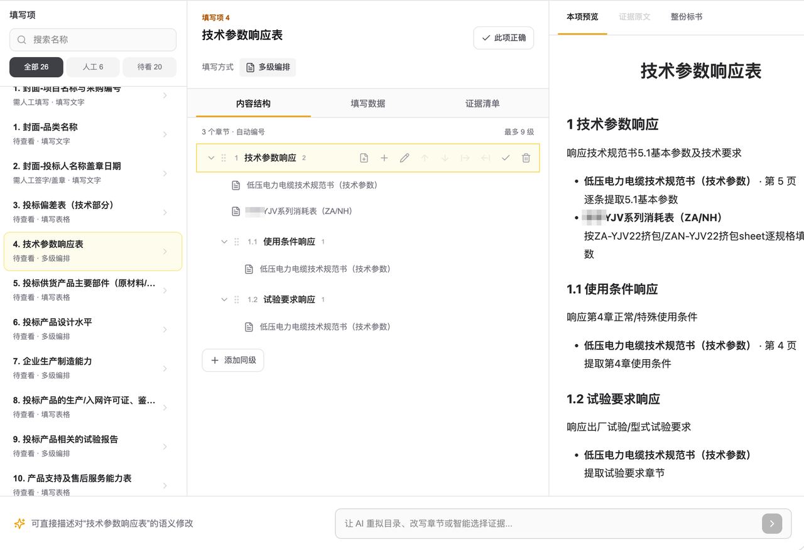The height and width of the screenshot is (550, 804).
Task: Click the 3 个章节 · 自动编号 label
Action: click(x=233, y=132)
